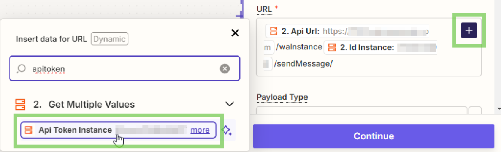Click the plus button beside URL field

pos(469,30)
